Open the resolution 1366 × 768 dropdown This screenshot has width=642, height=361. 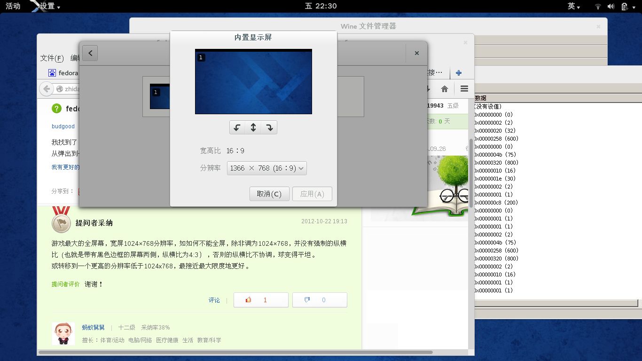(x=267, y=168)
